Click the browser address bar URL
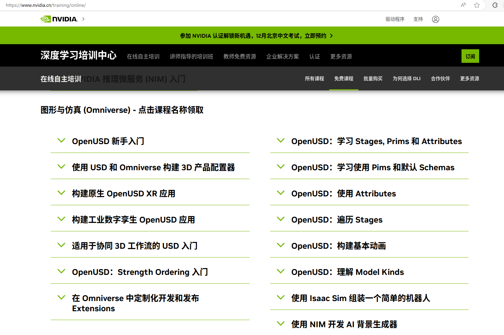Screen dimensions: 504x335 (46, 5)
